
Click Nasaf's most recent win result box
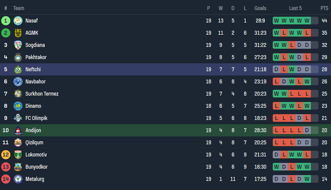pyautogui.click(x=307, y=20)
